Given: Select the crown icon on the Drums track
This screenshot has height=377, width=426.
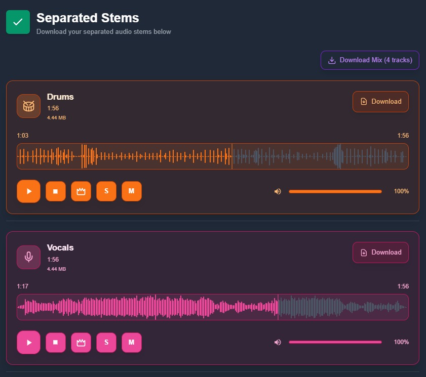Looking at the screenshot, I should [81, 191].
